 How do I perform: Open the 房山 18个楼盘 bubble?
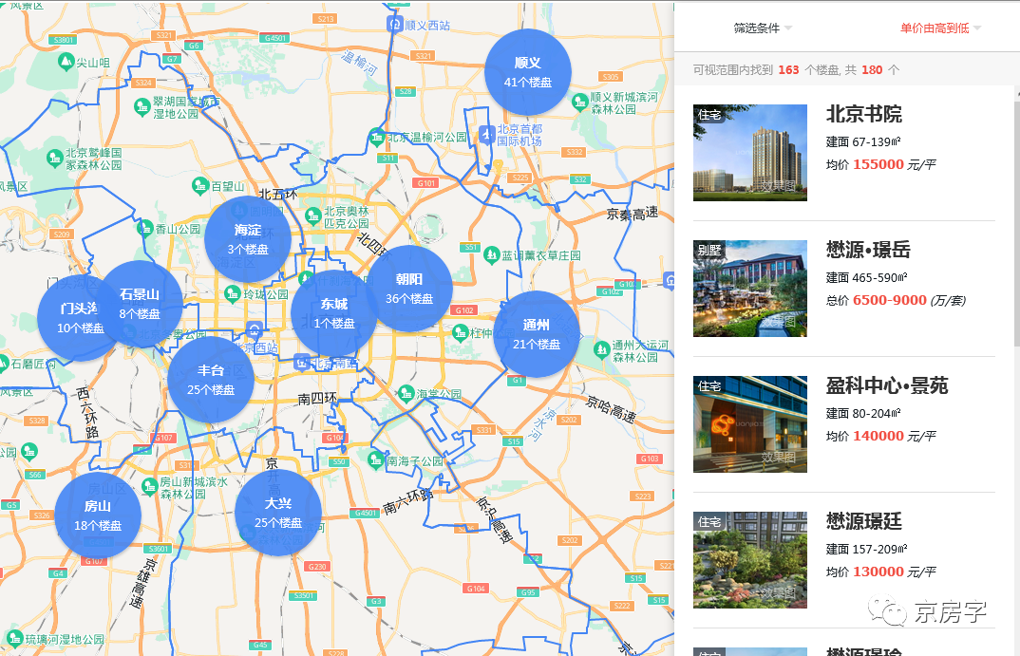point(98,515)
